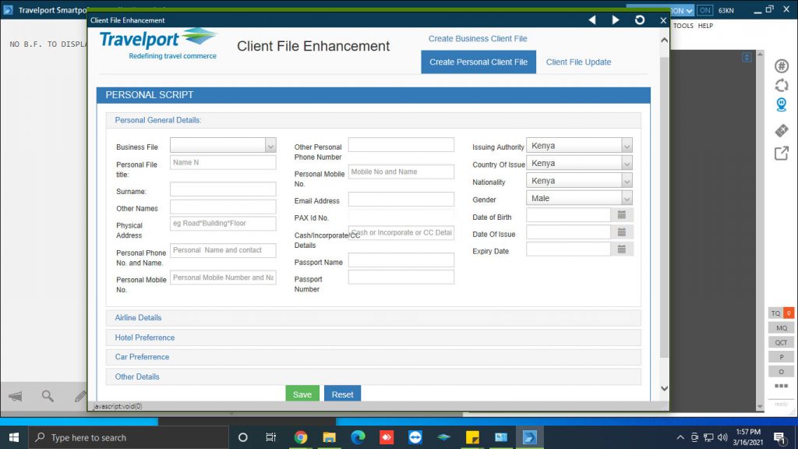
Task: Click the external share icon in sidebar
Action: tap(781, 153)
